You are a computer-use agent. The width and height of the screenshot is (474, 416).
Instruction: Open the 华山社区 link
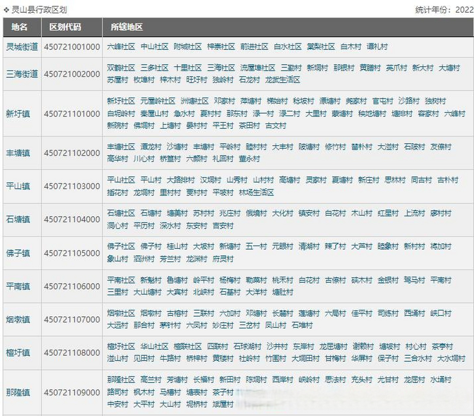pos(155,346)
